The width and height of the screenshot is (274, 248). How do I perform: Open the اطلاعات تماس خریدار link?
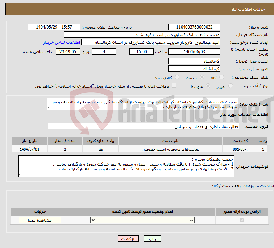pyautogui.click(x=62, y=42)
